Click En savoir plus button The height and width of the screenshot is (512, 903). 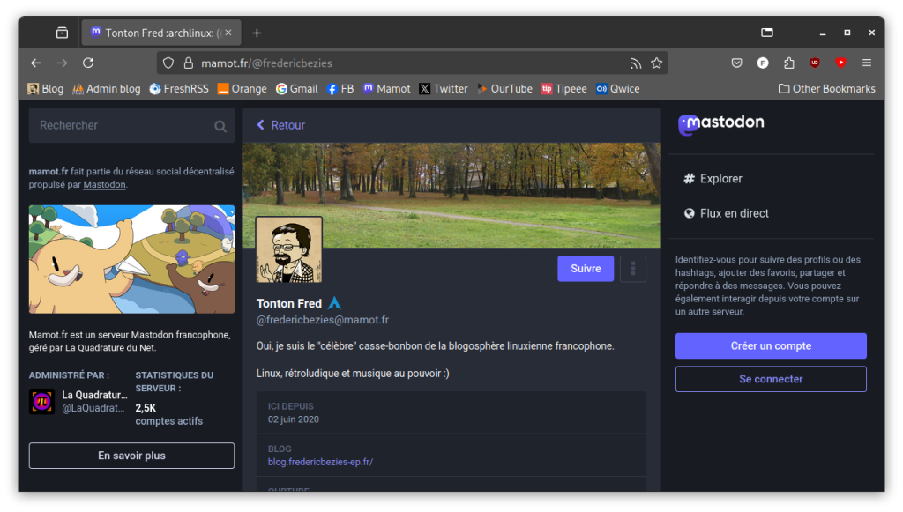131,456
